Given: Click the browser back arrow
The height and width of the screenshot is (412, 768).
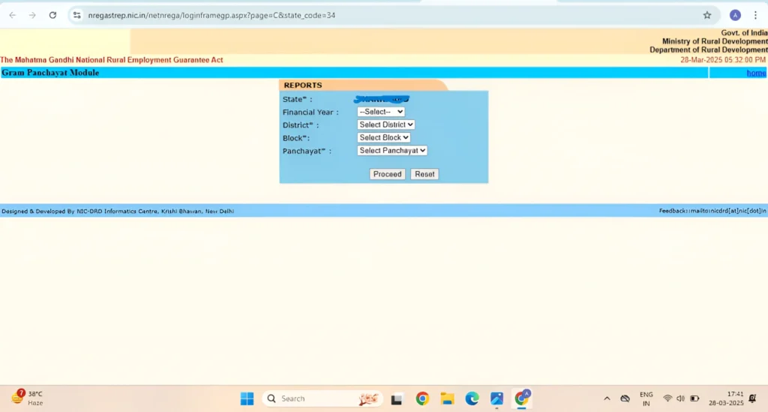Looking at the screenshot, I should click(x=12, y=15).
